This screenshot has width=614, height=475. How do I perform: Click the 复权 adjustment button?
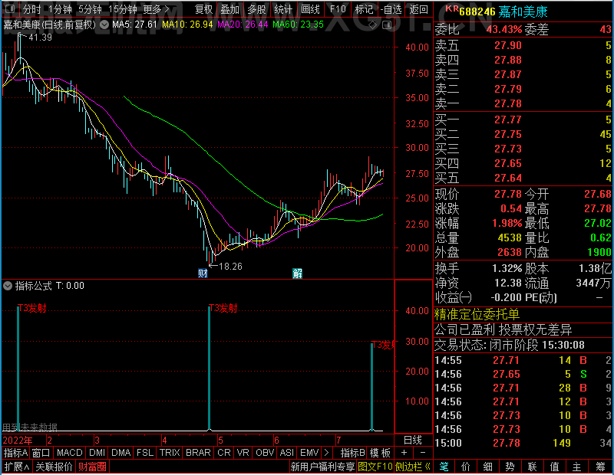(x=203, y=9)
